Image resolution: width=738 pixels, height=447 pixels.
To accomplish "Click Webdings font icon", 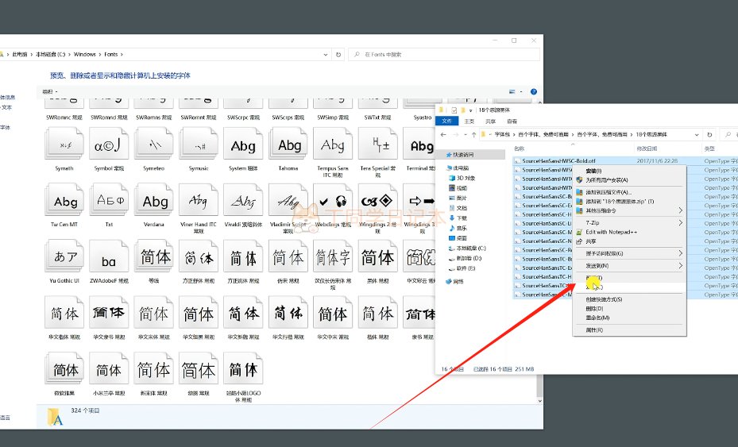I will pos(333,202).
